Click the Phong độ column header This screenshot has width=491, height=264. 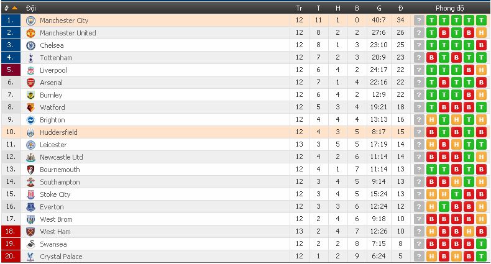coord(449,8)
